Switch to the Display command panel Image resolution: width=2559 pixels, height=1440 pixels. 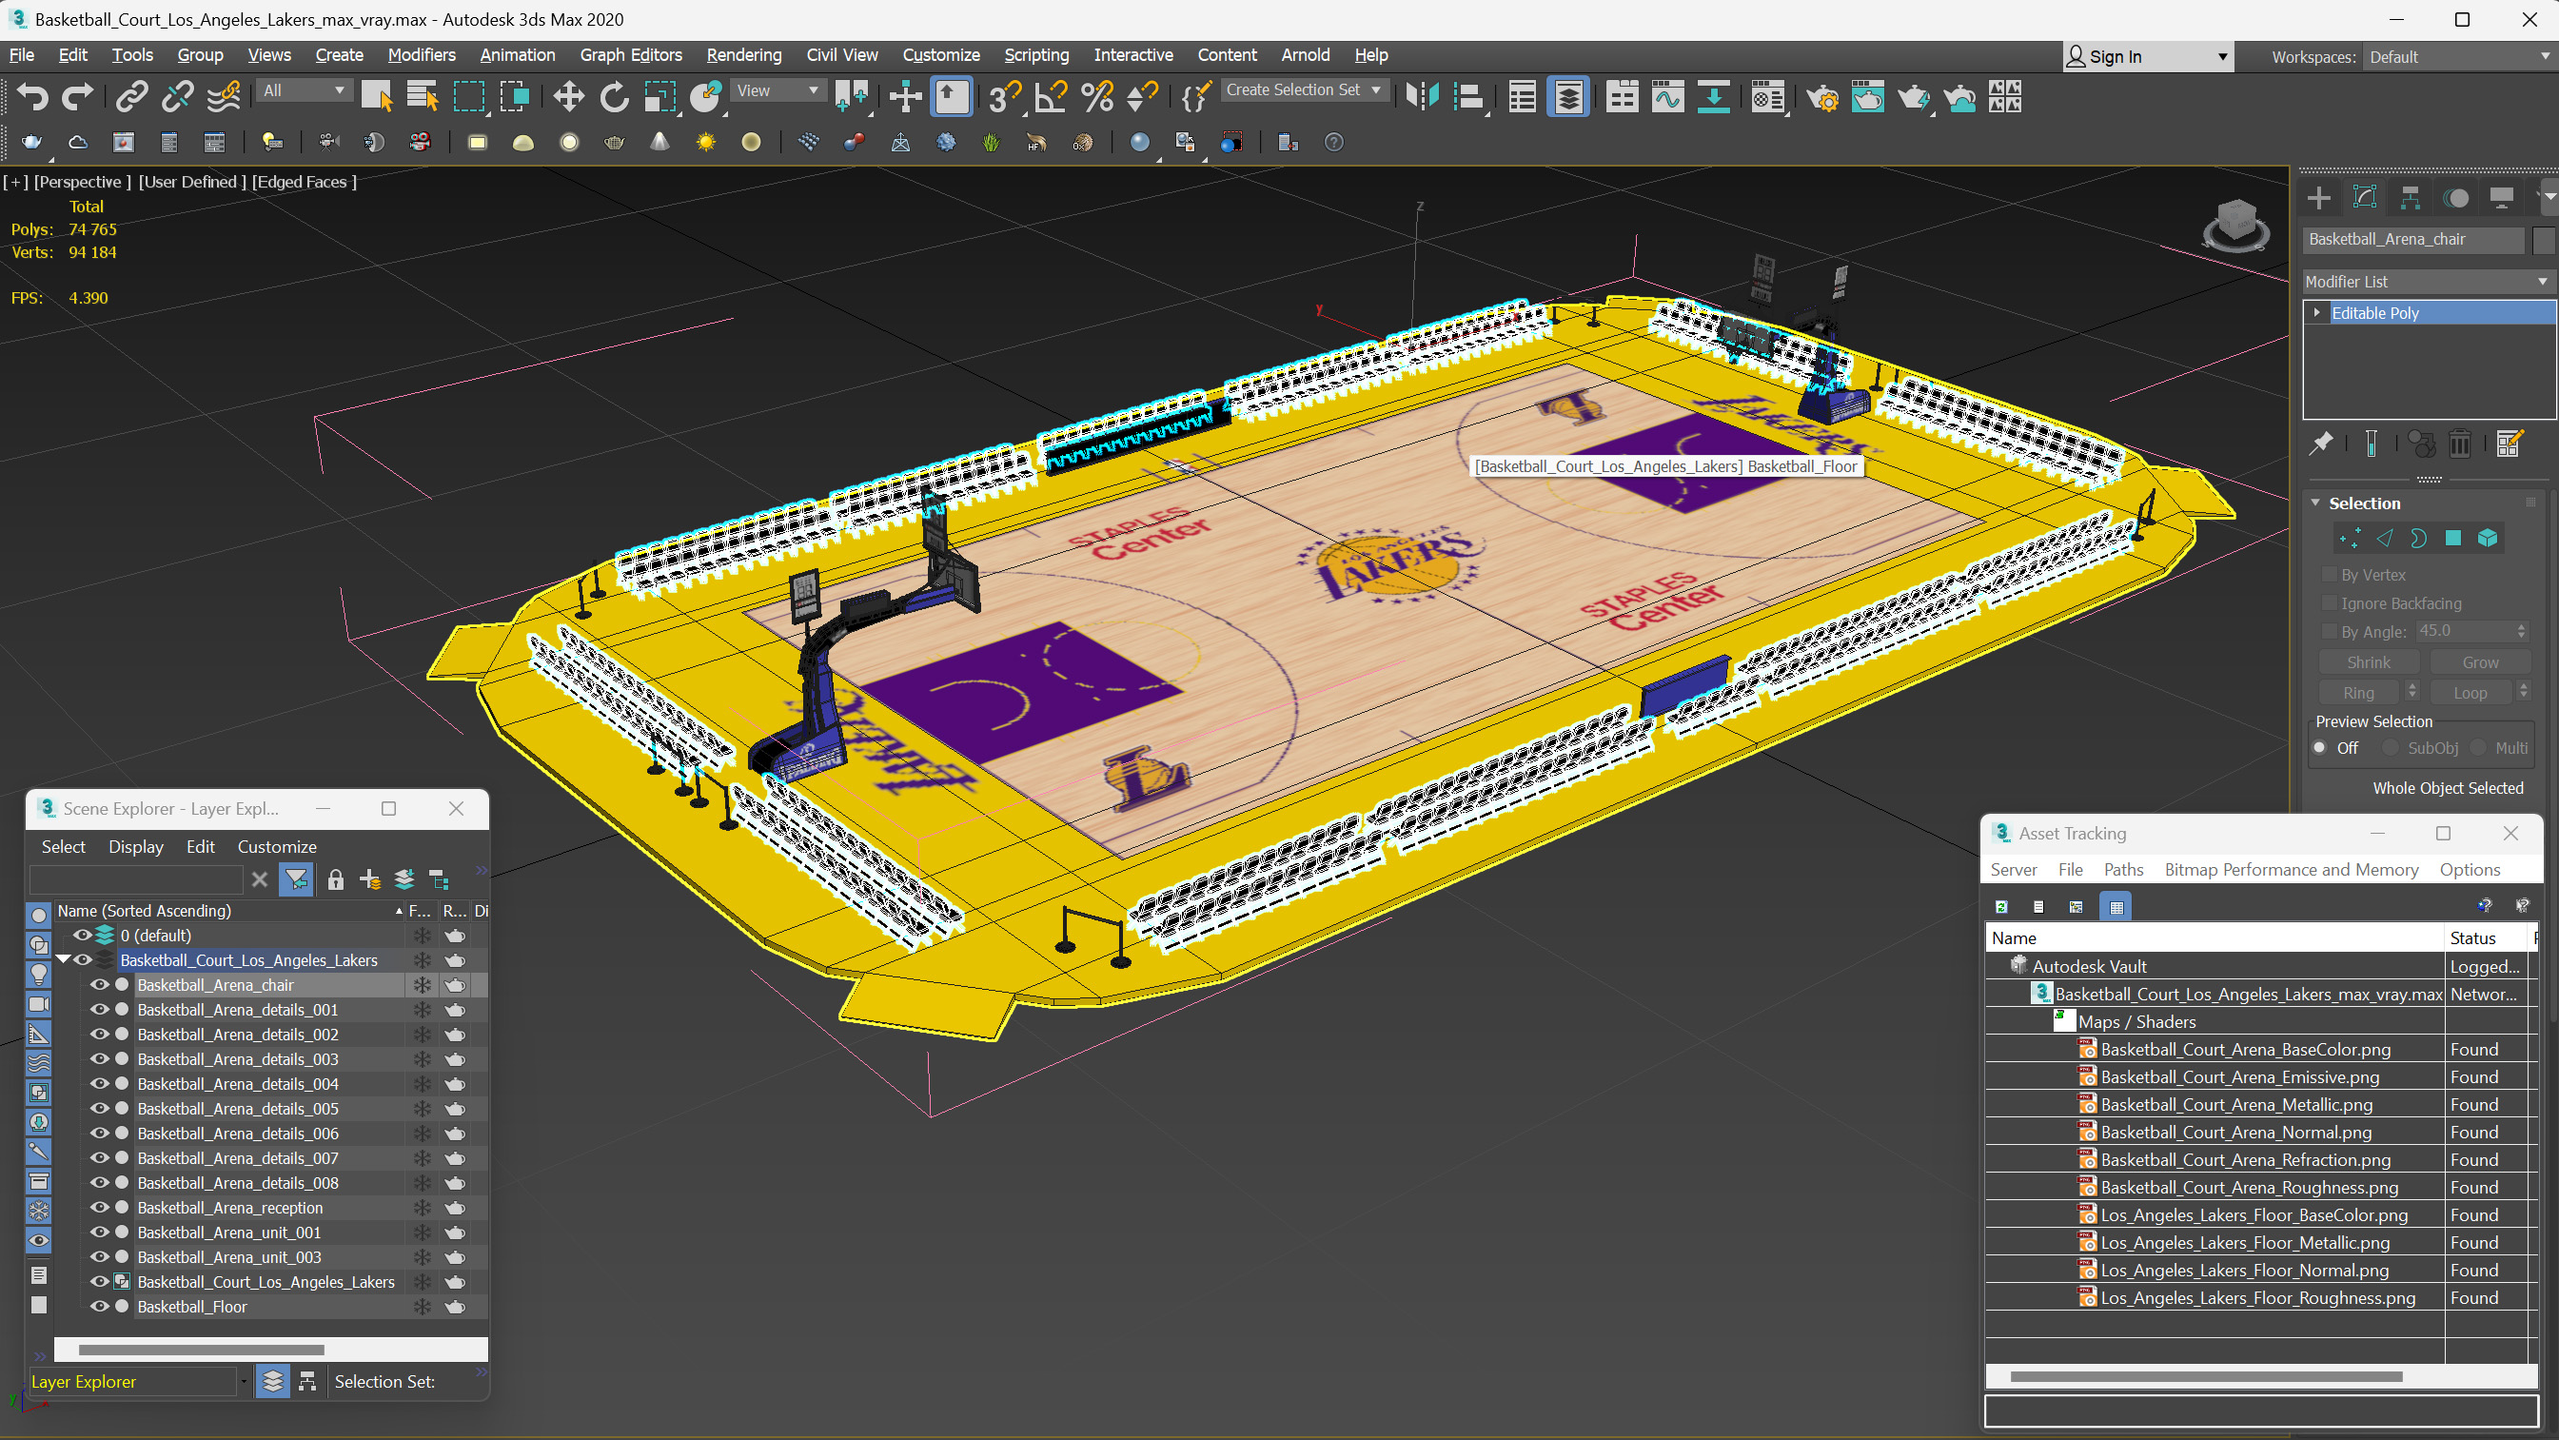coord(2501,198)
